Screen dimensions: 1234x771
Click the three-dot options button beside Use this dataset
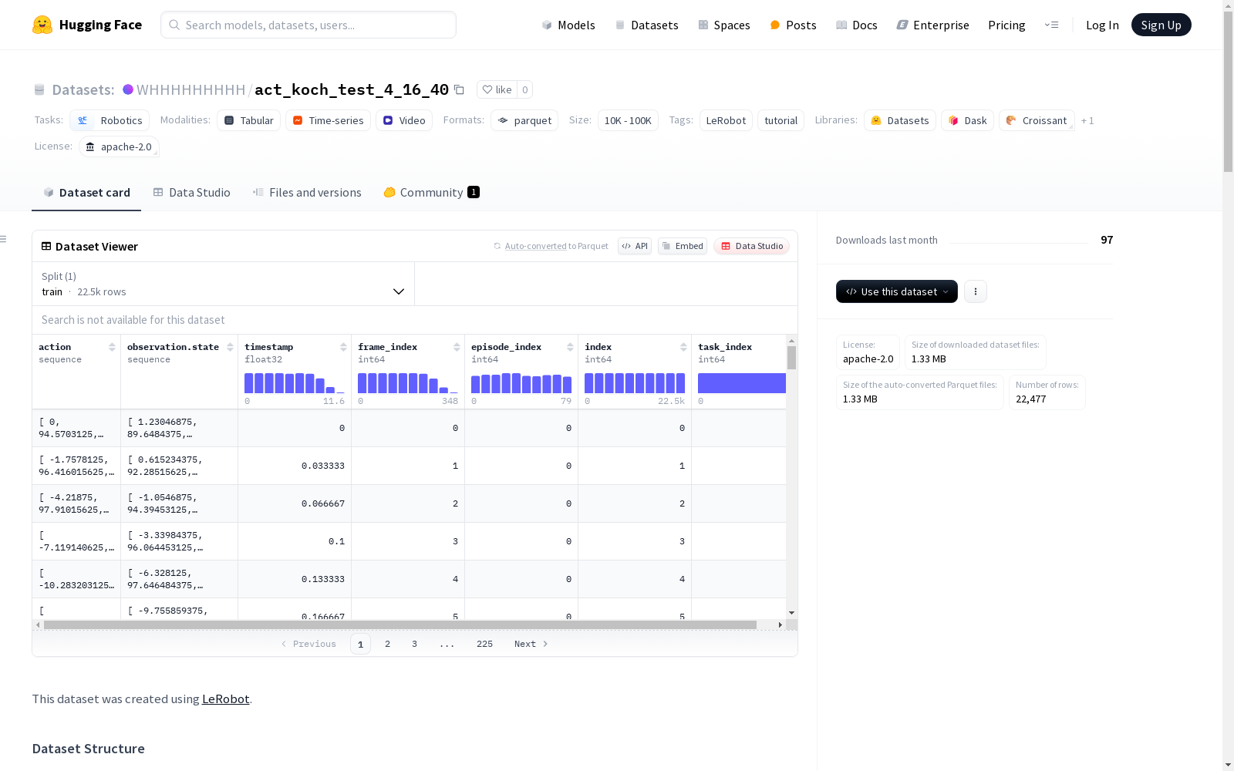click(x=976, y=291)
